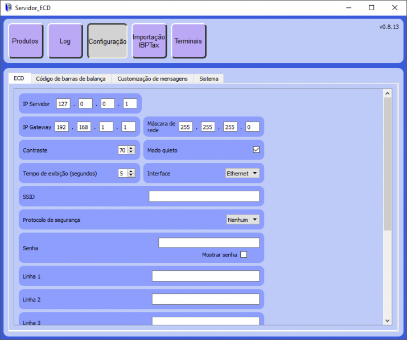Click the vertical scrollbar thumb
407x340 pixels.
click(388, 164)
